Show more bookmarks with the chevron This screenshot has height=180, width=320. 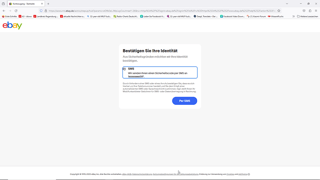point(294,16)
